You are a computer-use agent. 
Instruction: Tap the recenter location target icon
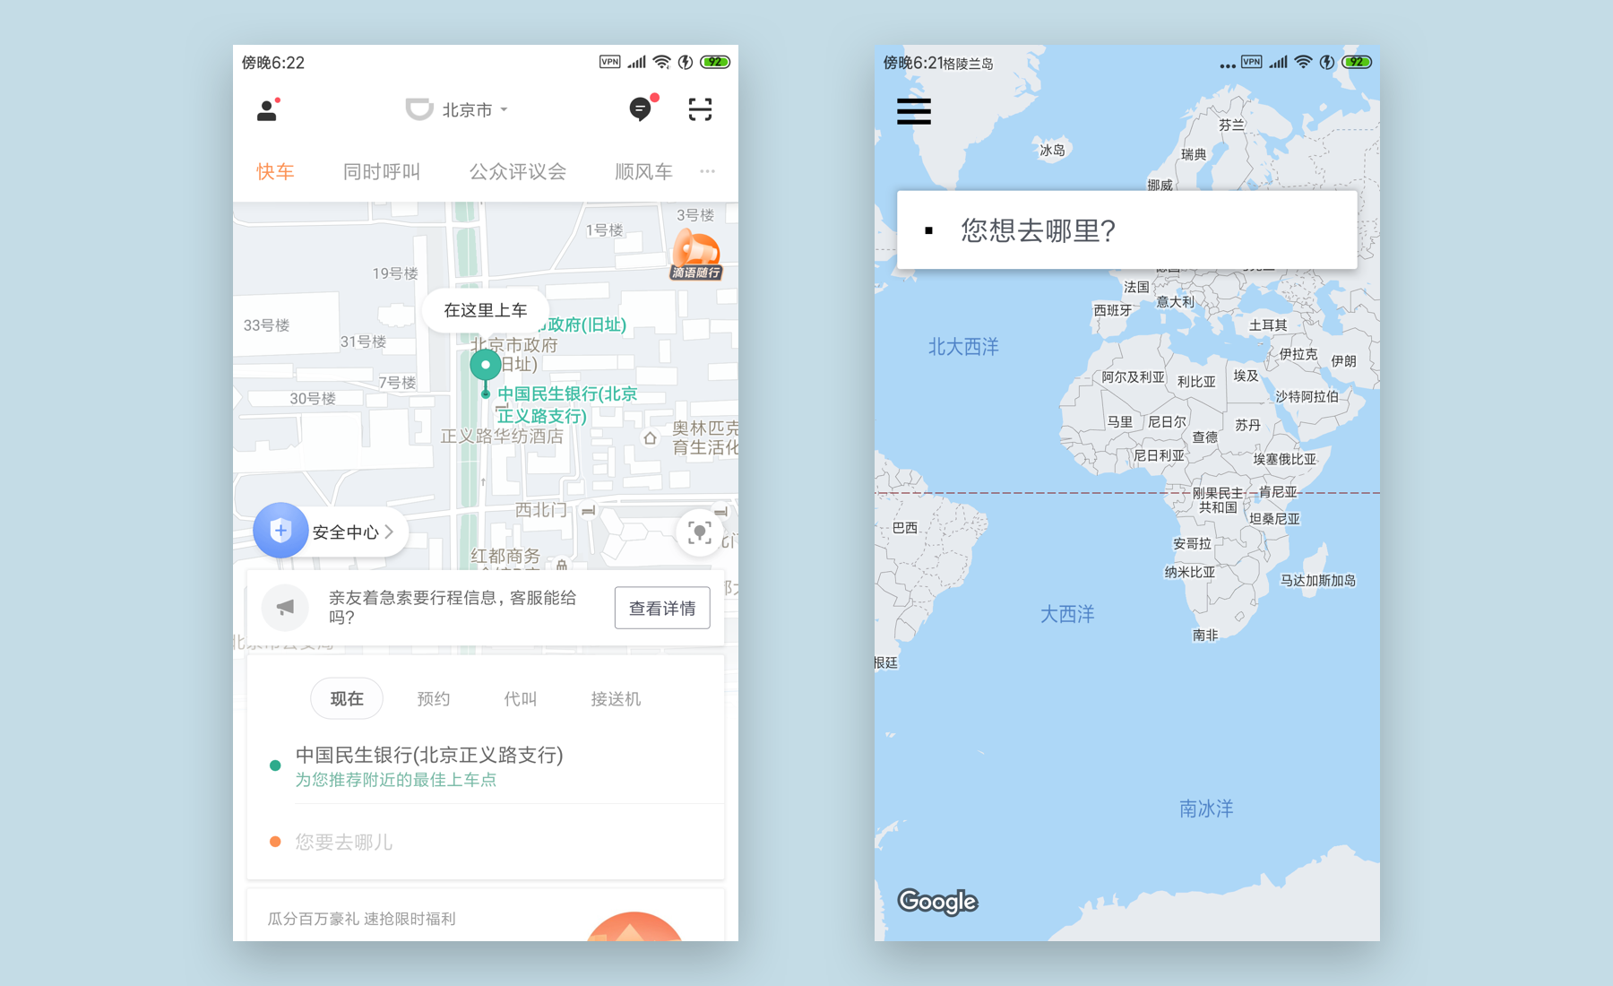pyautogui.click(x=700, y=532)
